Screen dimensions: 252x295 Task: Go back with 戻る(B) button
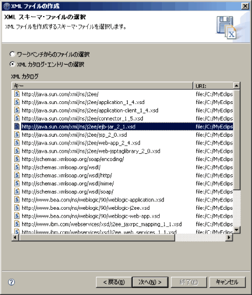pos(114,282)
